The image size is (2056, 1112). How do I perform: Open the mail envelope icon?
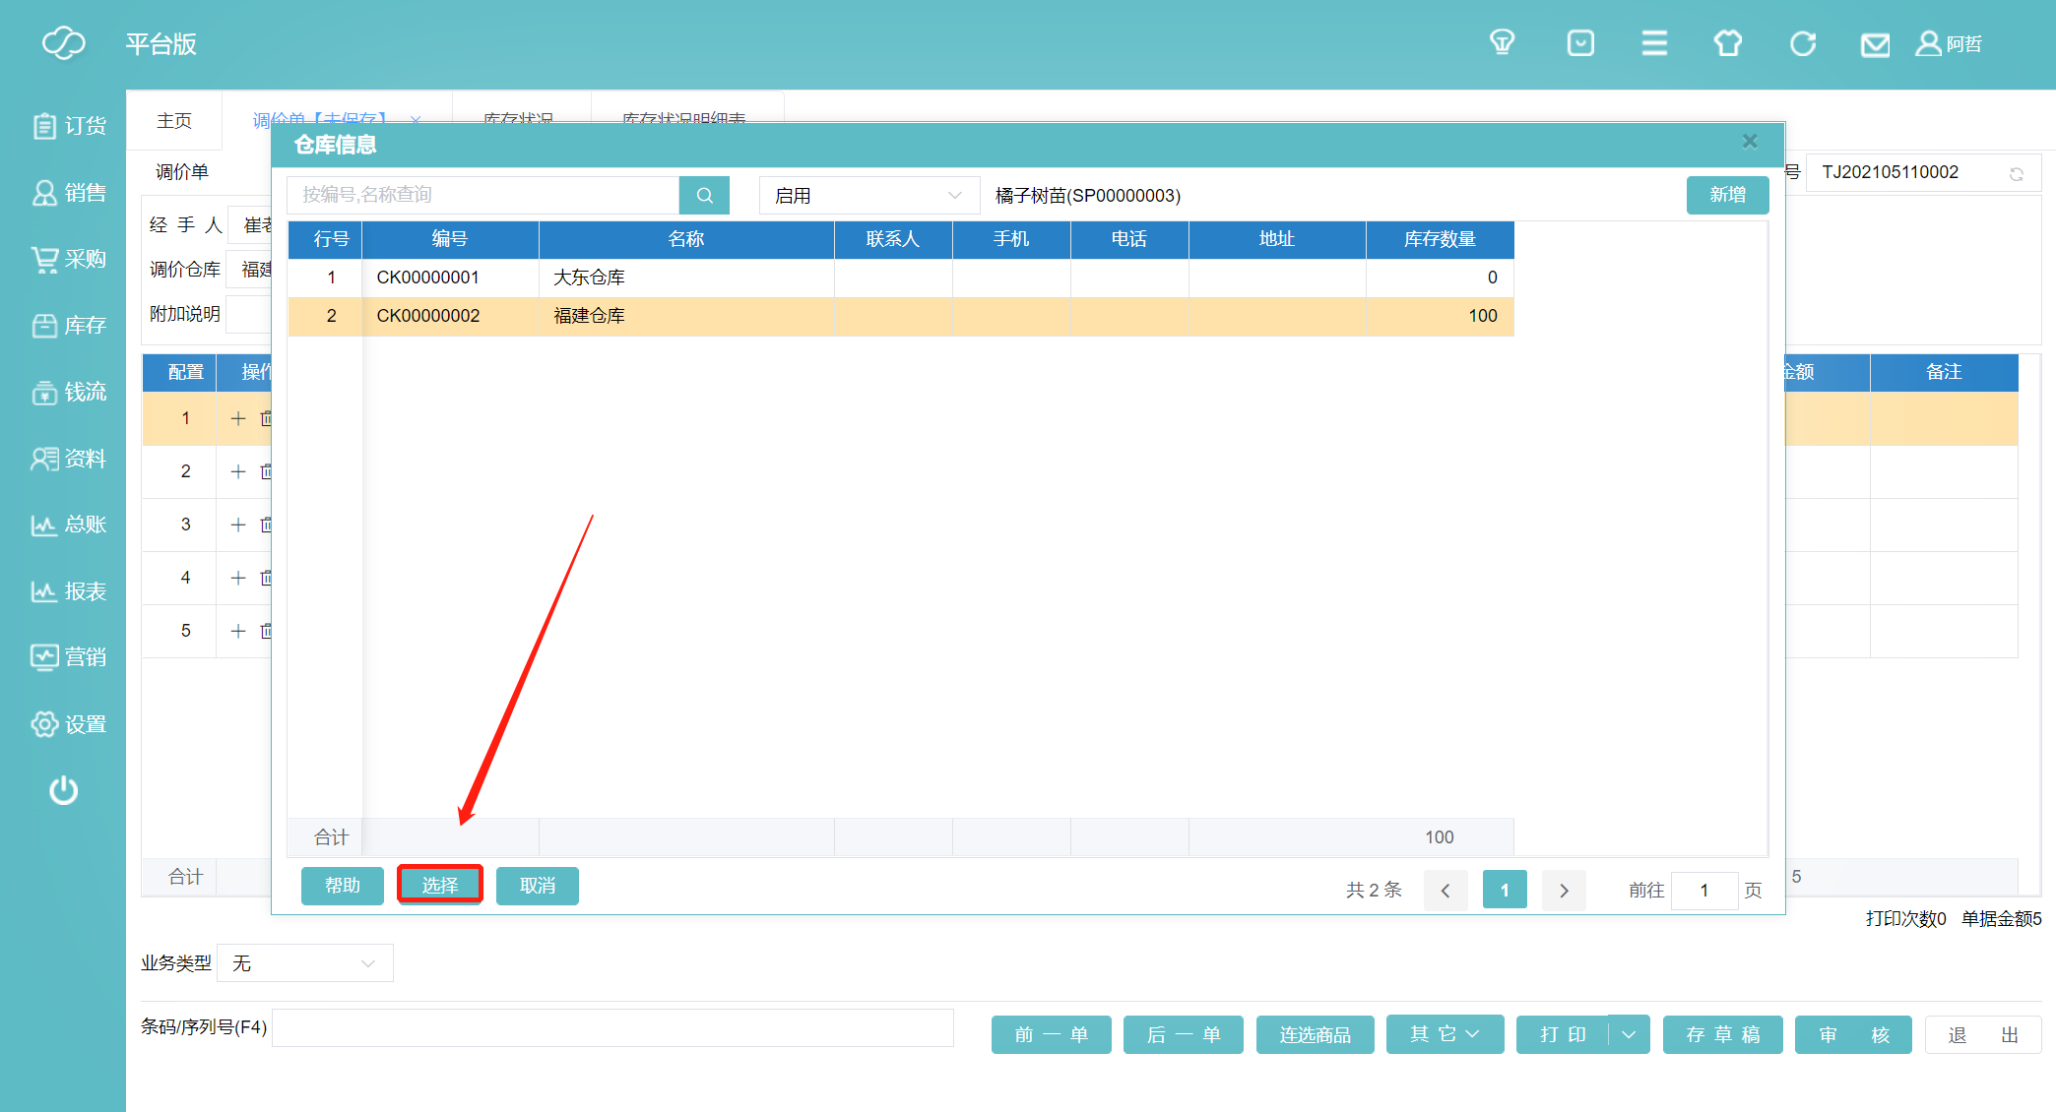1875,44
